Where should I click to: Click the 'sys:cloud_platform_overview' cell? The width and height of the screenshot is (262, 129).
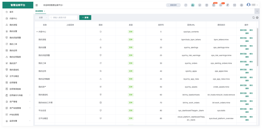click(x=221, y=118)
